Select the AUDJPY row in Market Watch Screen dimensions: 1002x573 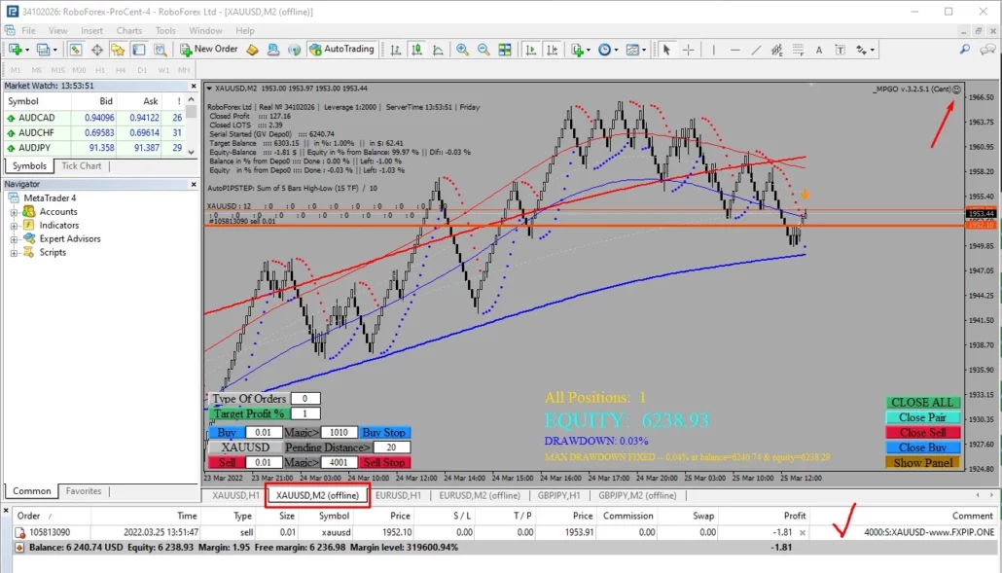coord(95,148)
